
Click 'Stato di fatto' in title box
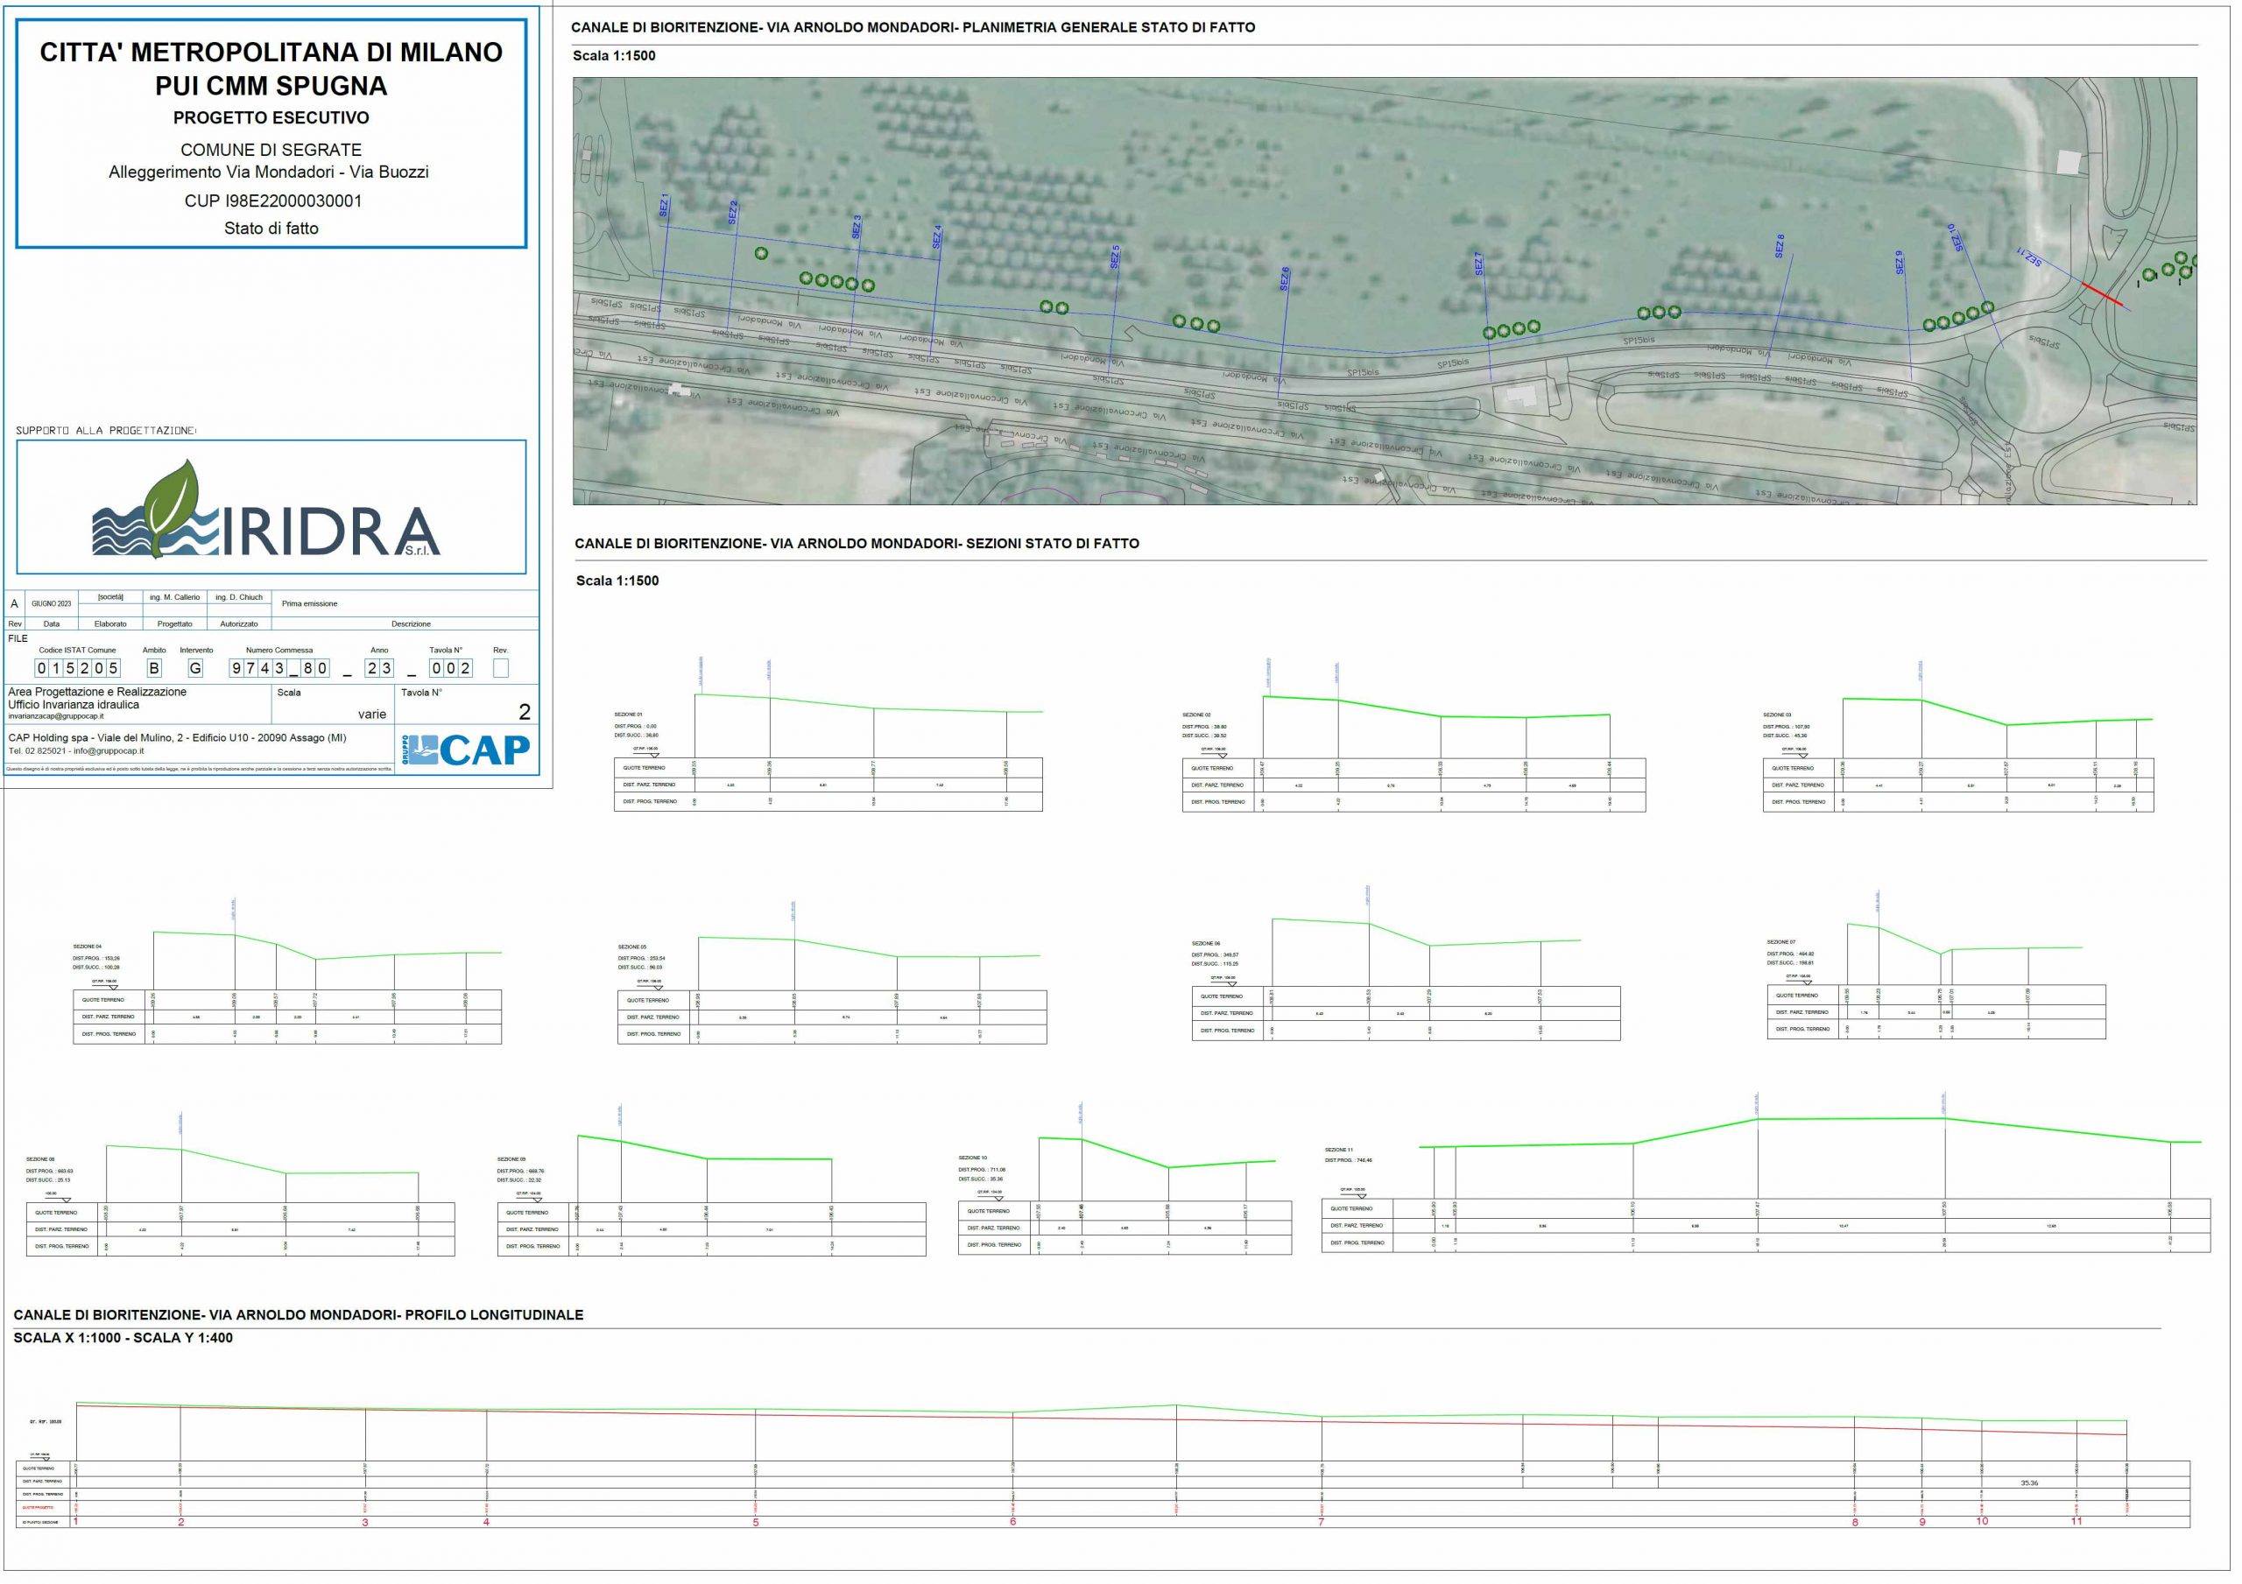[x=271, y=229]
